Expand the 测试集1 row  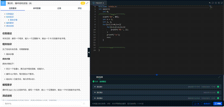tap(157, 87)
